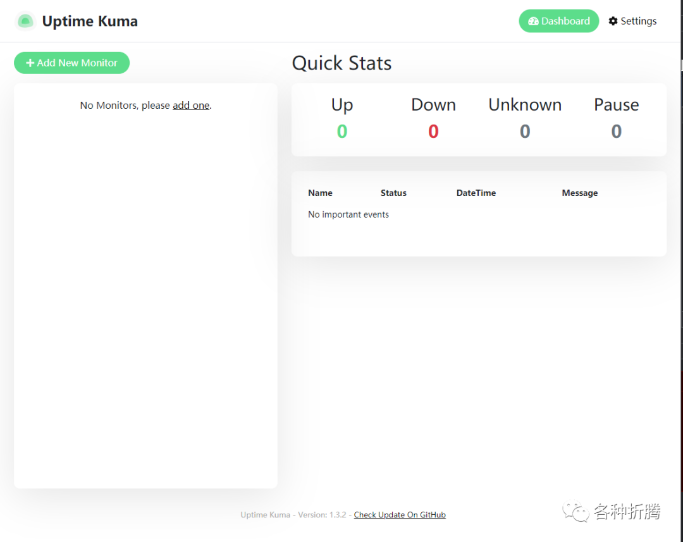Click the 'Quick Stats' heading
Viewport: 683px width, 542px height.
[x=341, y=63]
